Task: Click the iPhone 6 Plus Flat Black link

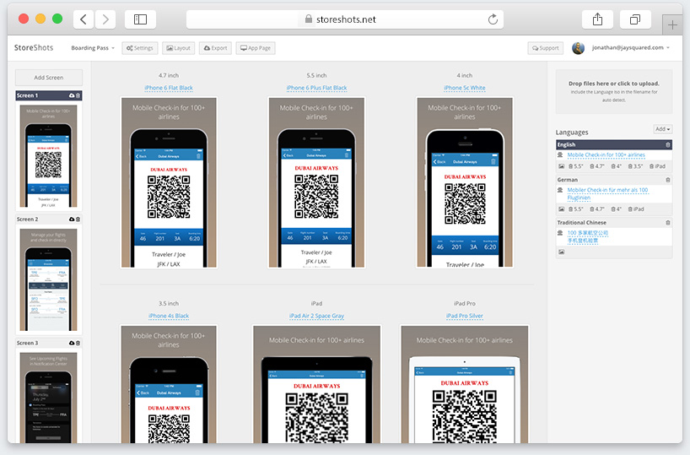Action: click(x=316, y=88)
